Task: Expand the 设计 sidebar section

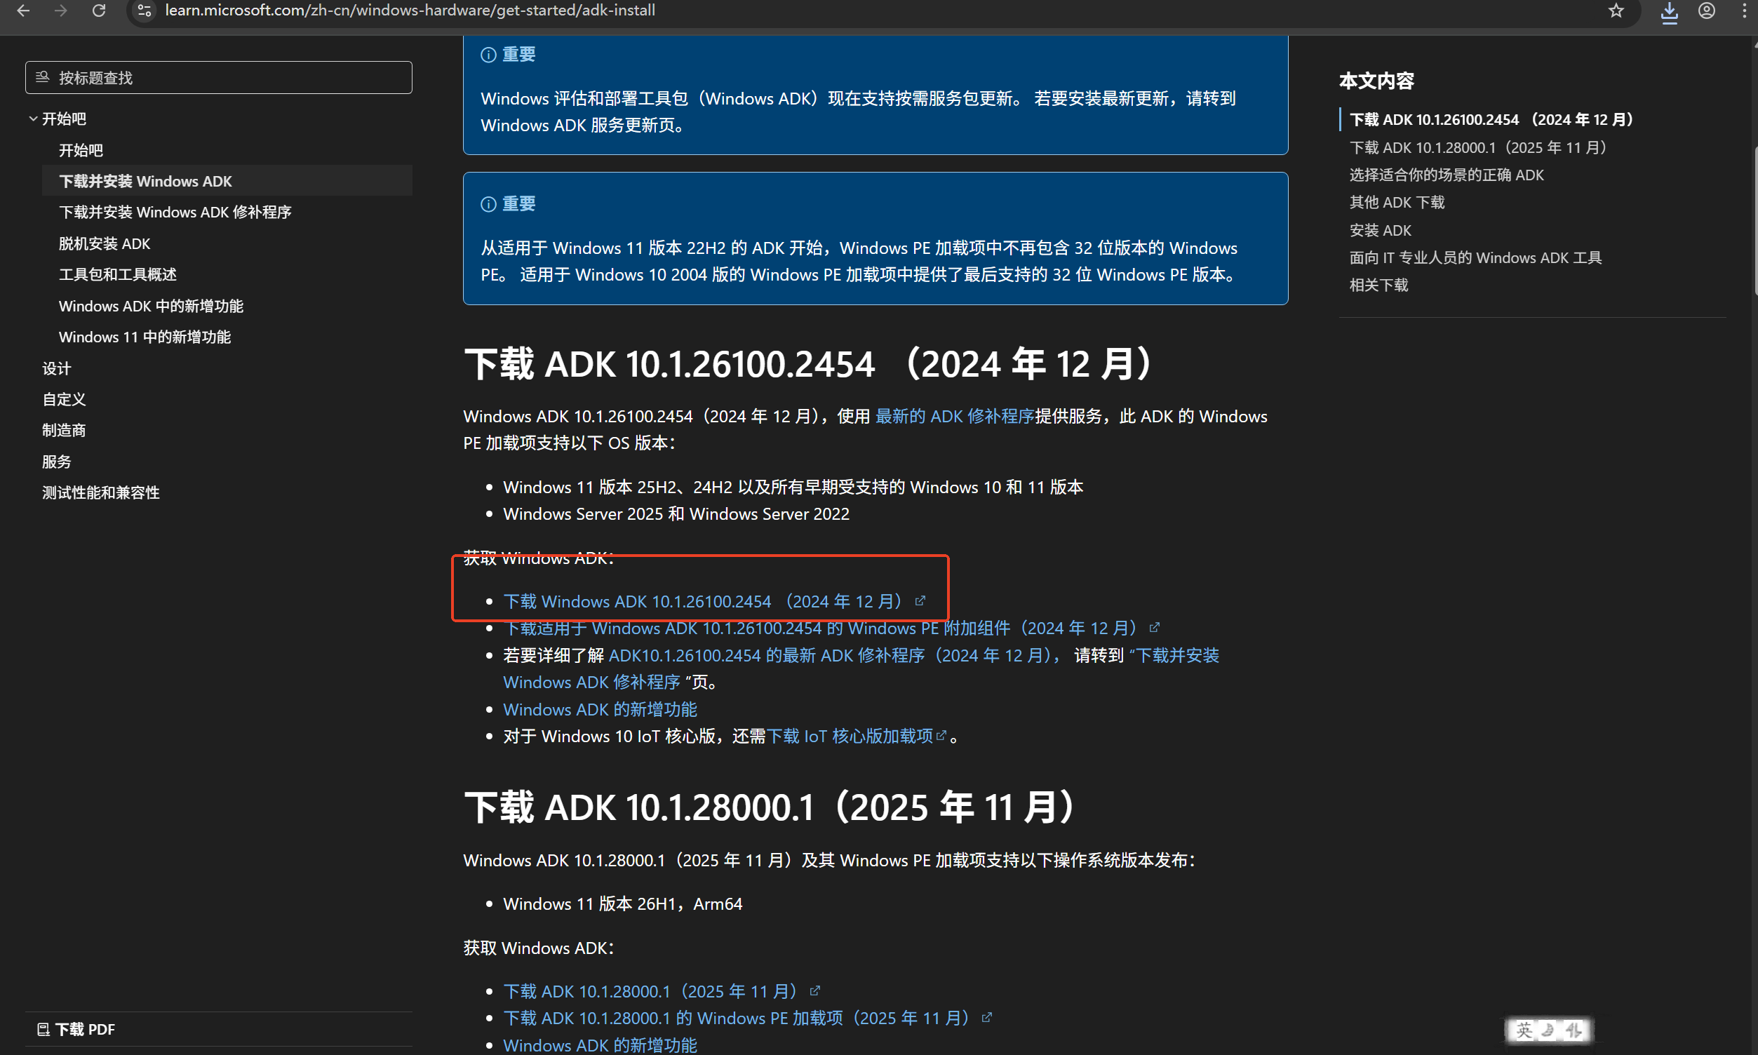Action: coord(56,368)
